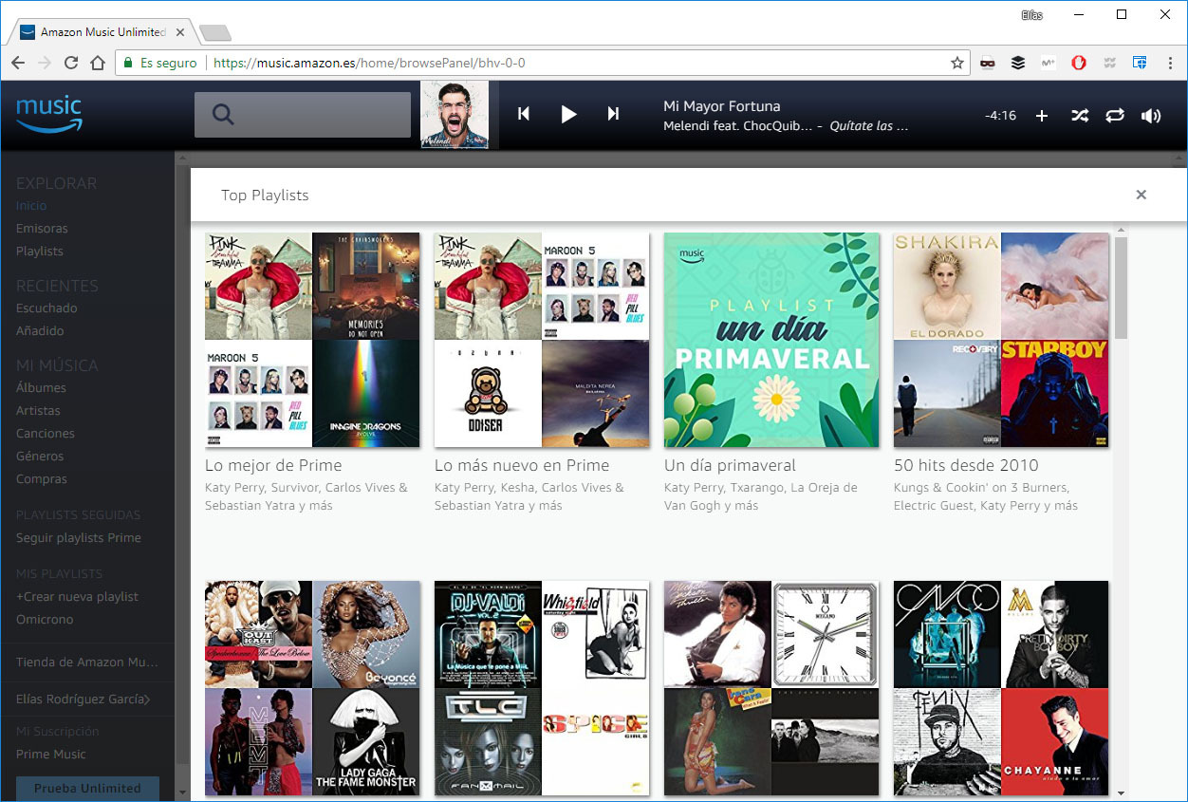This screenshot has height=802, width=1188.
Task: Open Compras in Mi Música
Action: (42, 478)
